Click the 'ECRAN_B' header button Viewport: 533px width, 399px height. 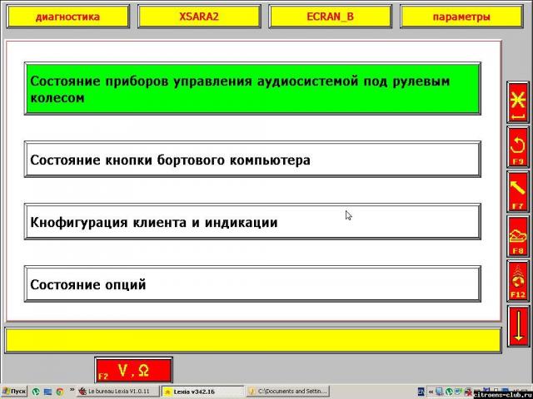(330, 17)
